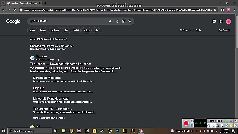Open the Chrome tab search dropdown
Image resolution: width=238 pixels, height=134 pixels.
coord(3,3)
